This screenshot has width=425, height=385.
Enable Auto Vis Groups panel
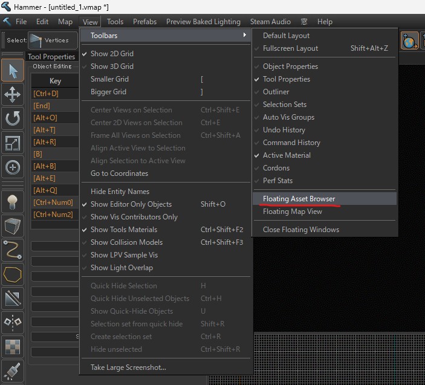coord(325,117)
